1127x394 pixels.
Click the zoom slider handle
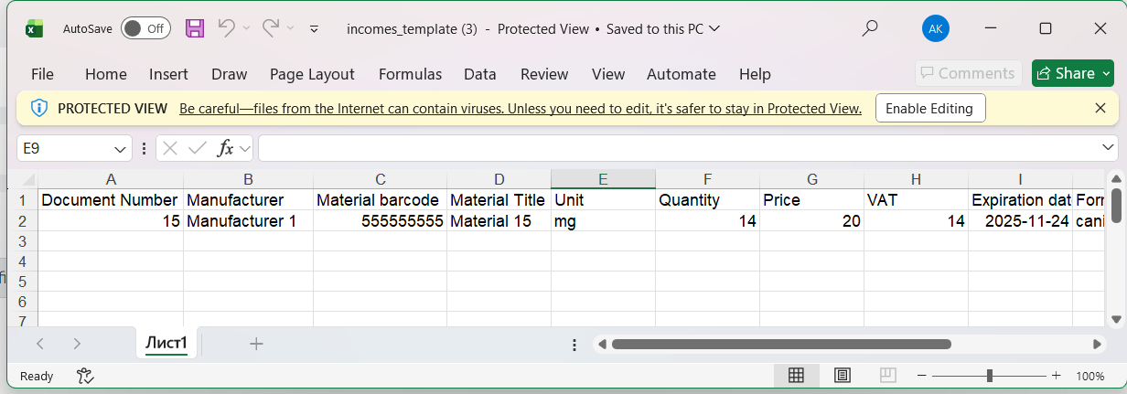(x=990, y=376)
